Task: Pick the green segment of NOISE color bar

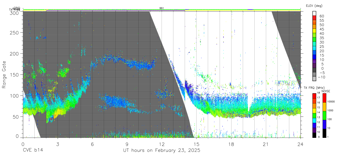Action: click(324, 116)
